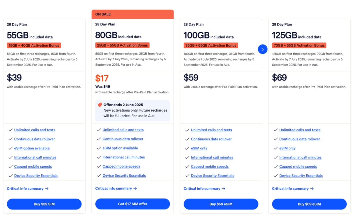This screenshot has height=215, width=352.
Task: Open Continuous data rollover on 55GB plan
Action: 35,139
